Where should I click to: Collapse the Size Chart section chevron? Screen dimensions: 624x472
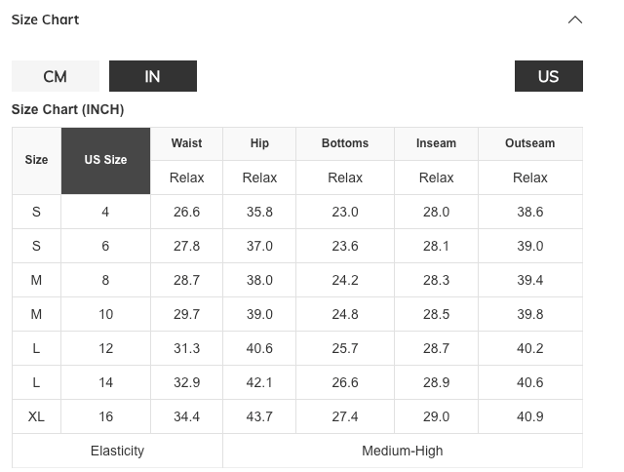[574, 20]
